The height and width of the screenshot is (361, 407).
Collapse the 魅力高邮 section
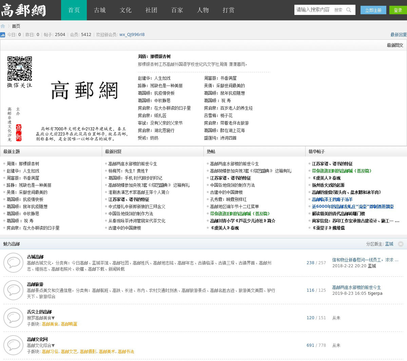(x=401, y=244)
